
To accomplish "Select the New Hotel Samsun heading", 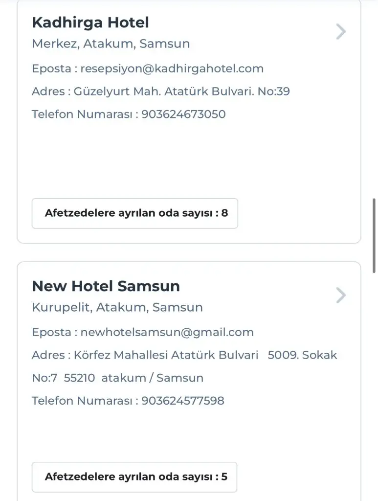I will (106, 286).
